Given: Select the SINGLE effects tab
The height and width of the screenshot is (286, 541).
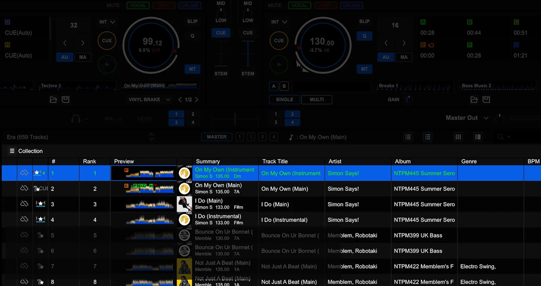Looking at the screenshot, I should tap(284, 100).
